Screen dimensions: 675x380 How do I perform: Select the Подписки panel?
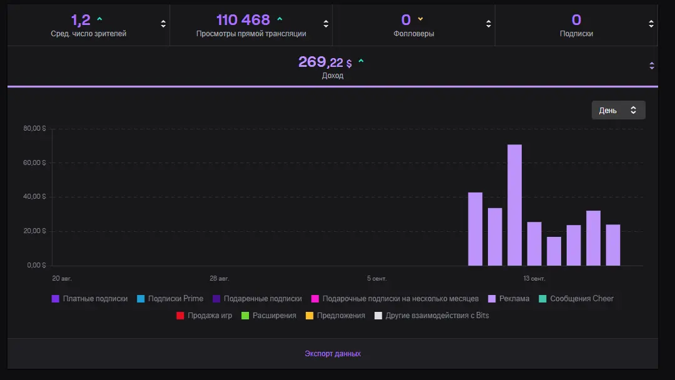(576, 25)
